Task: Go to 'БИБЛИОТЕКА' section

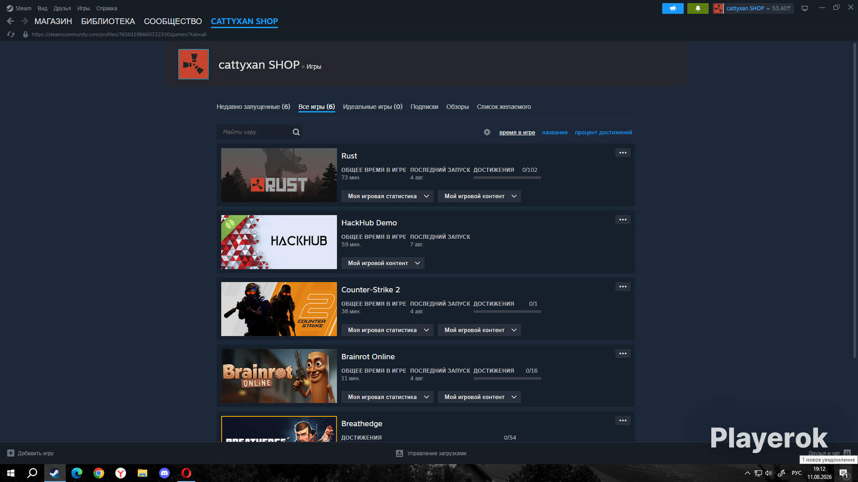Action: pos(108,21)
